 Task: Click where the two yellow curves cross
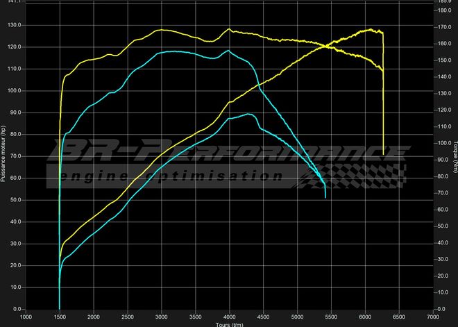point(325,46)
